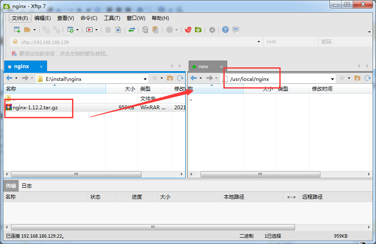Sort local files by 名称 column

pos(55,89)
